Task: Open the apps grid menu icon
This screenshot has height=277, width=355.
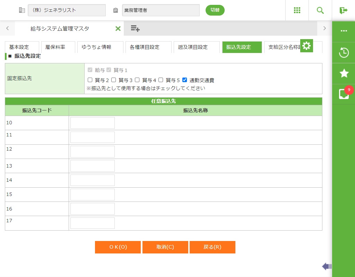Action: 297,10
